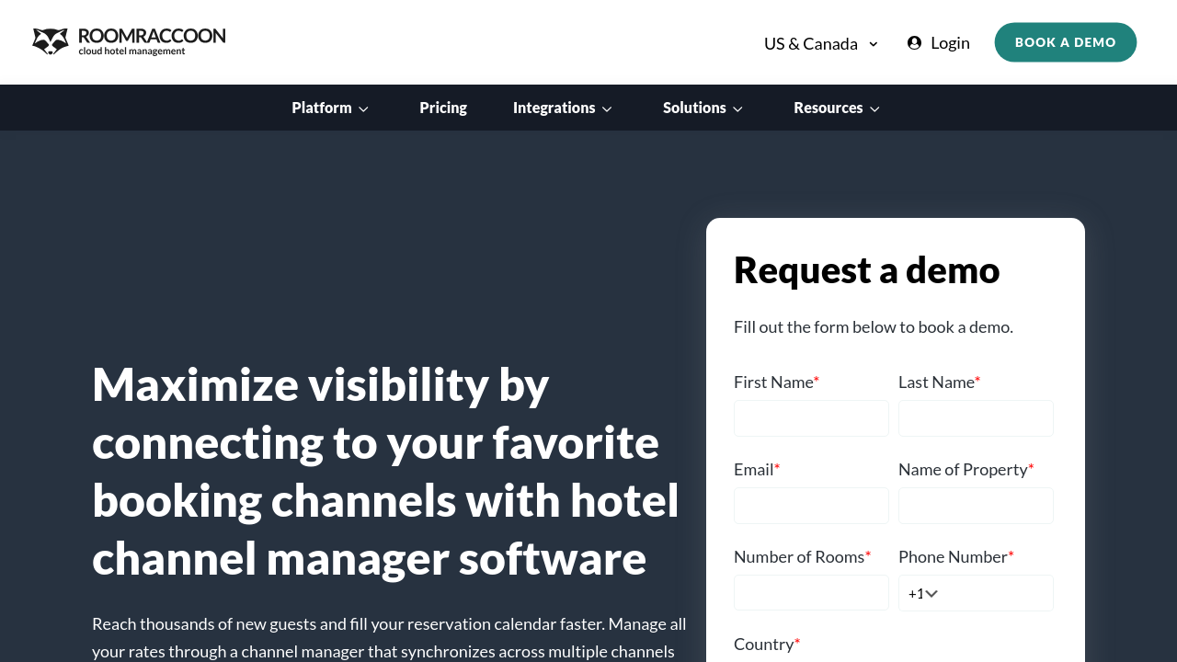This screenshot has height=662, width=1177.
Task: Click into the Email input field
Action: pyautogui.click(x=811, y=506)
